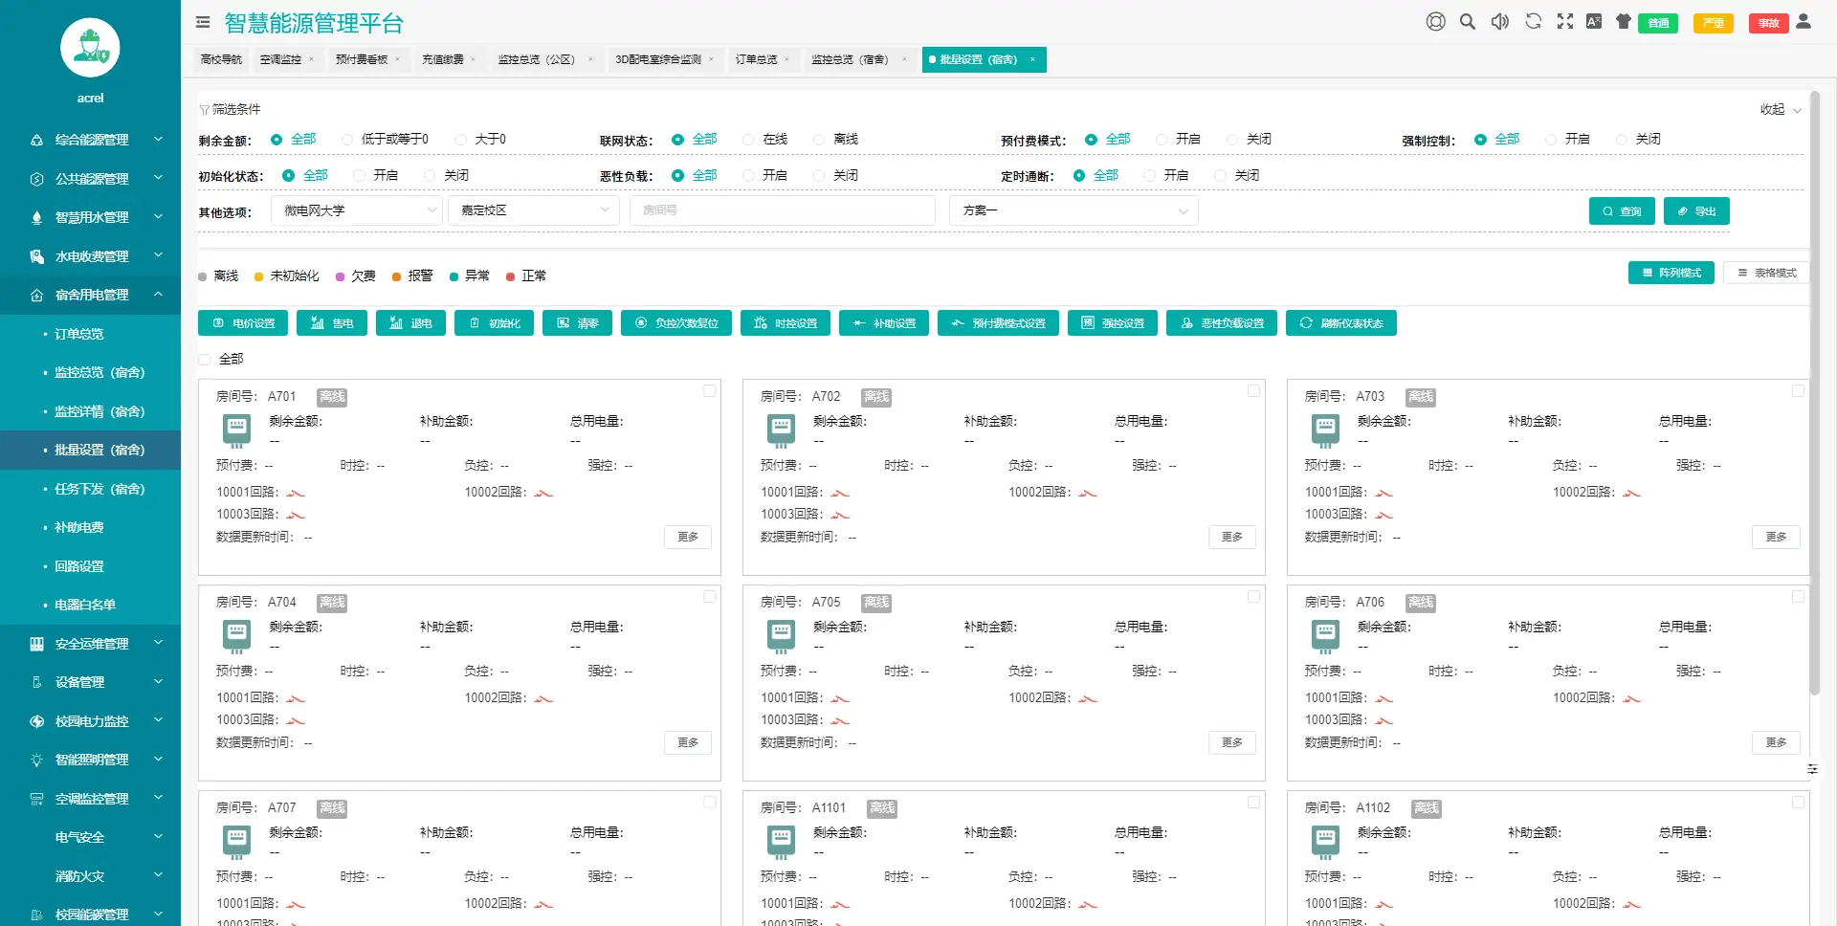Enter fullscreen with the expand icon
The height and width of the screenshot is (926, 1837).
1564,22
